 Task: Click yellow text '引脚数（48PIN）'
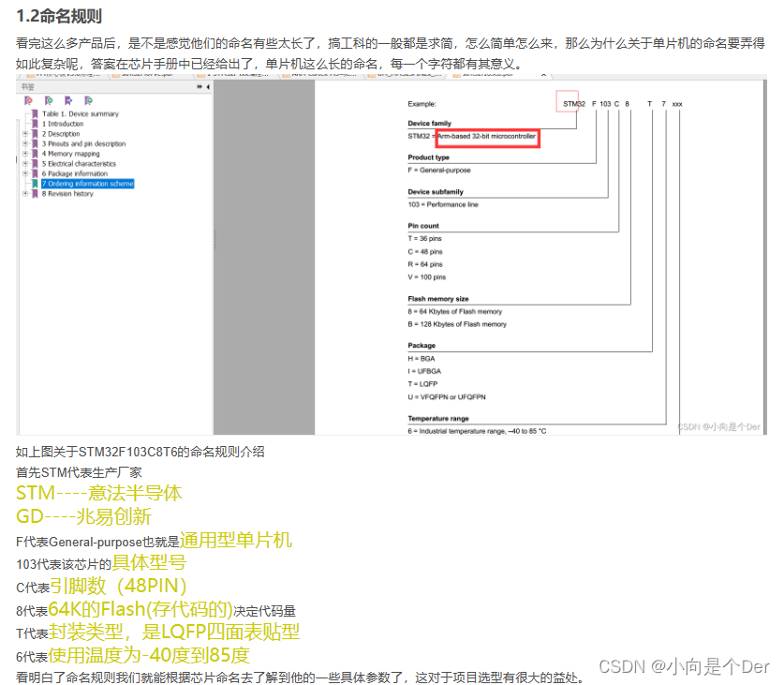click(x=119, y=586)
